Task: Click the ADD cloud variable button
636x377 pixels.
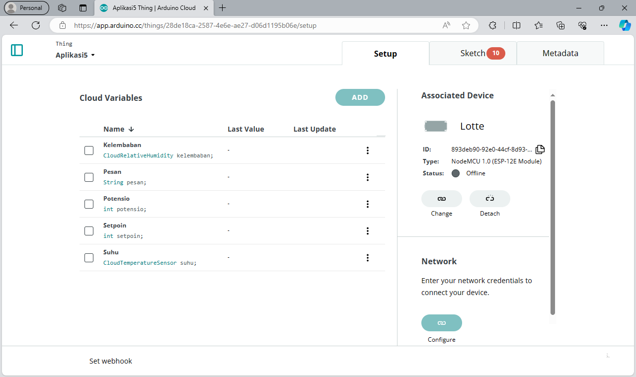Action: pos(360,97)
